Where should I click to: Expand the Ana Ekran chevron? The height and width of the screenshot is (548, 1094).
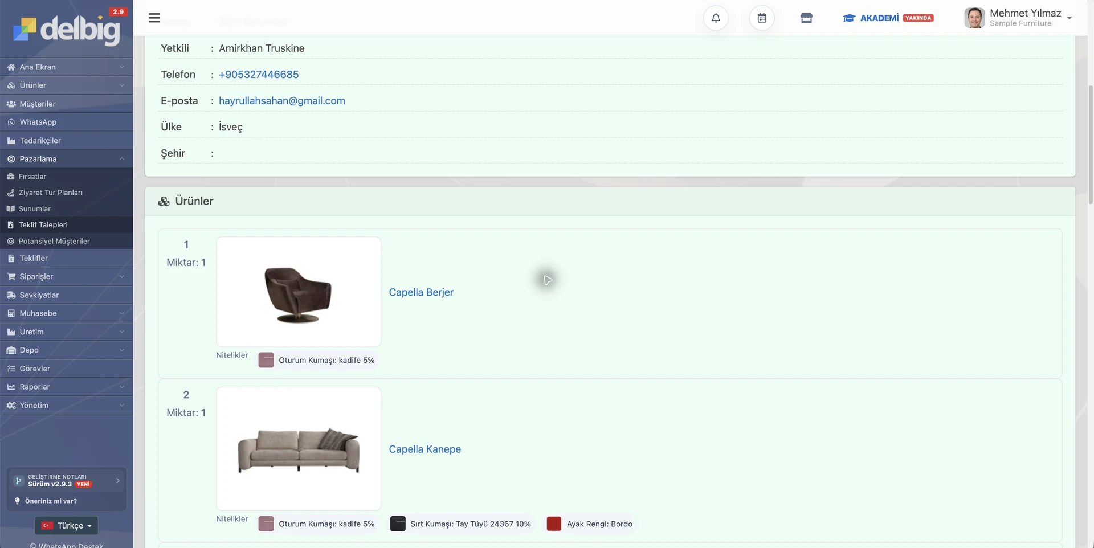click(121, 67)
